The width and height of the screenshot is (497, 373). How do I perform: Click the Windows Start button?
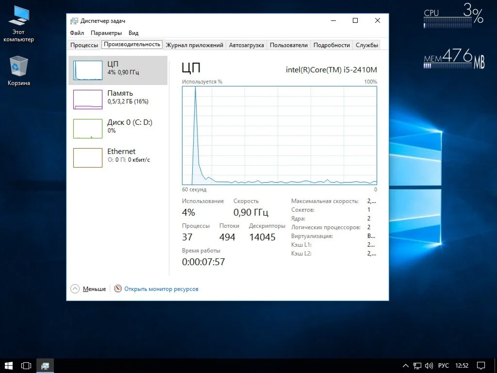(9, 365)
